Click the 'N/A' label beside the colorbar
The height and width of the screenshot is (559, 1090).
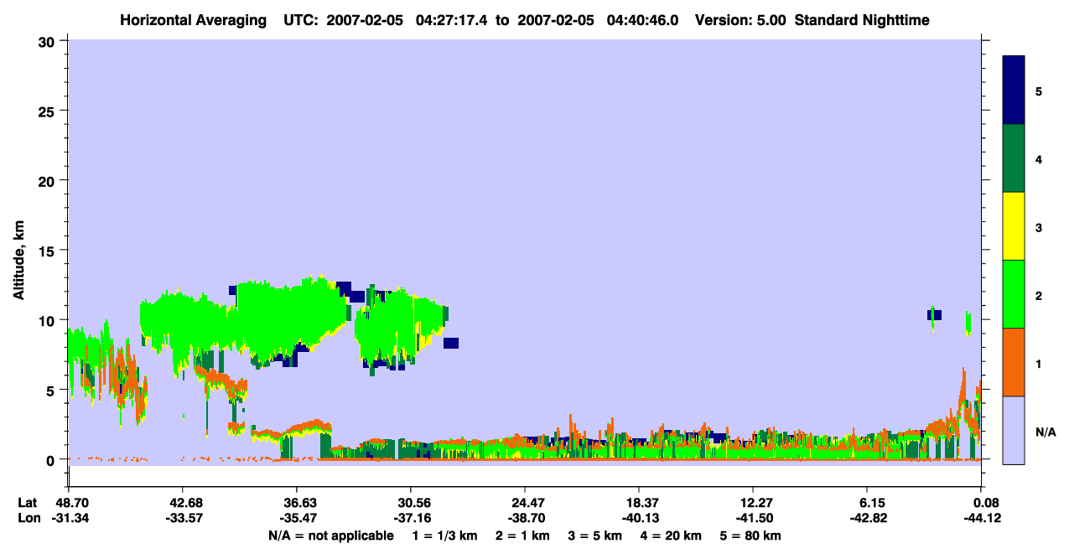click(x=1046, y=432)
